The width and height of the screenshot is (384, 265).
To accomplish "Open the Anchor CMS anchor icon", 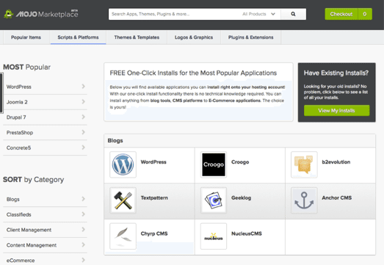I will coord(304,200).
